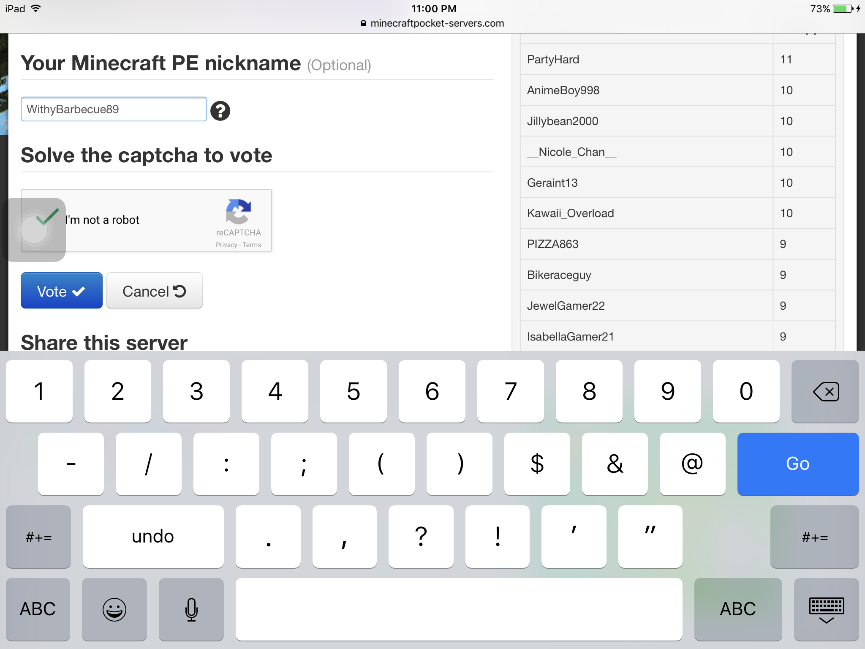Tap the undo key
The height and width of the screenshot is (649, 865).
153,537
